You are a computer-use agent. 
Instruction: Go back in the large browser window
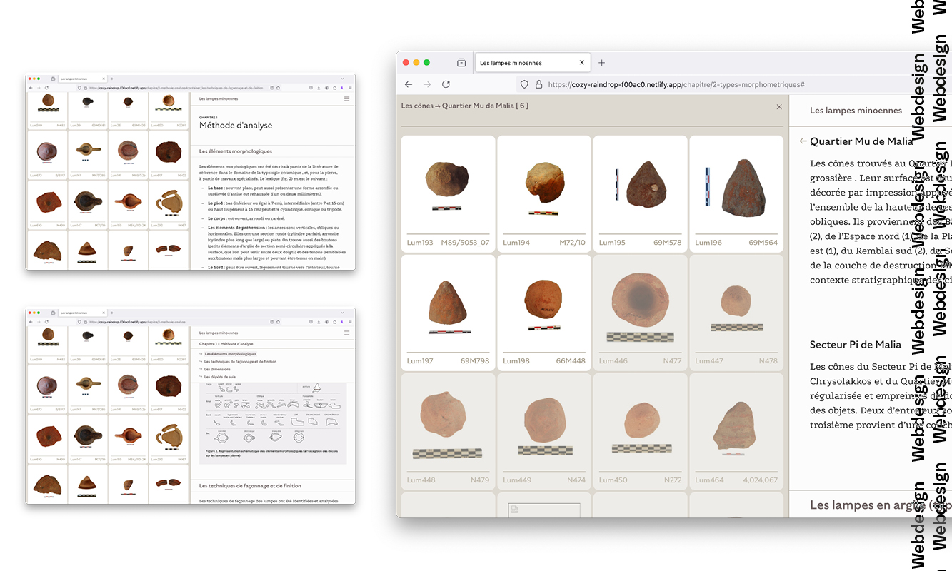pos(409,84)
